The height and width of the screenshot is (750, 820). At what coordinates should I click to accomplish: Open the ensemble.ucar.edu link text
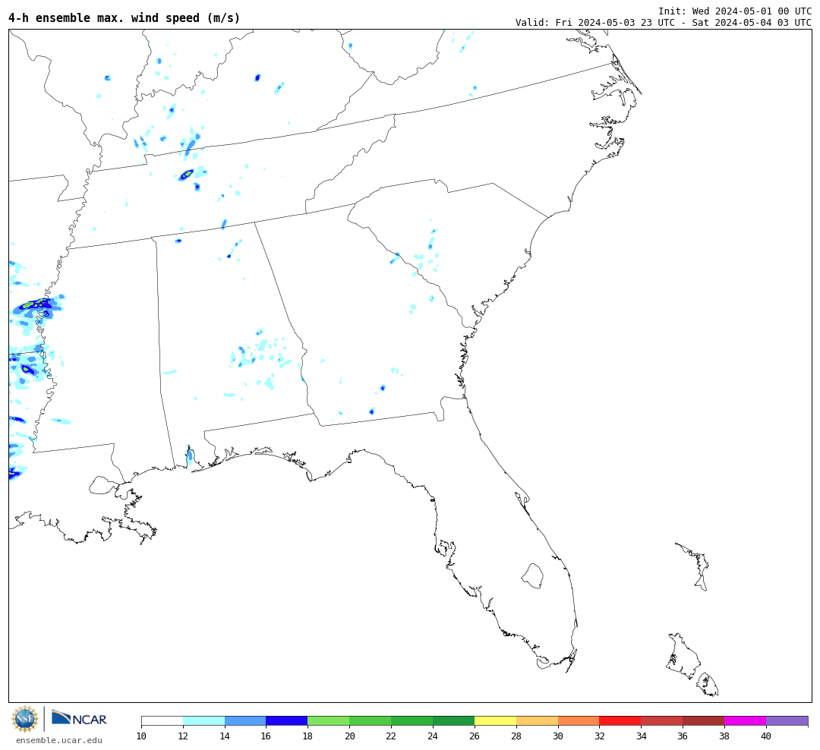click(x=59, y=740)
